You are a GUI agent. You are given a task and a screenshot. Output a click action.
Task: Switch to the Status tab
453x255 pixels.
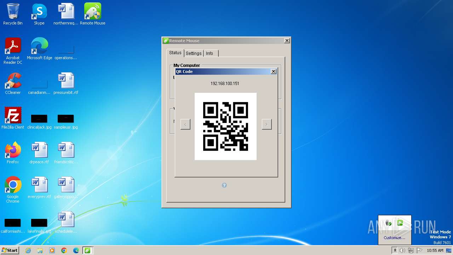(175, 53)
